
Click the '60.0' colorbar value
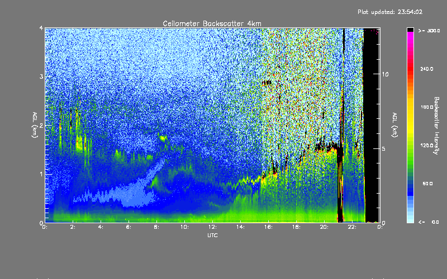(427, 184)
